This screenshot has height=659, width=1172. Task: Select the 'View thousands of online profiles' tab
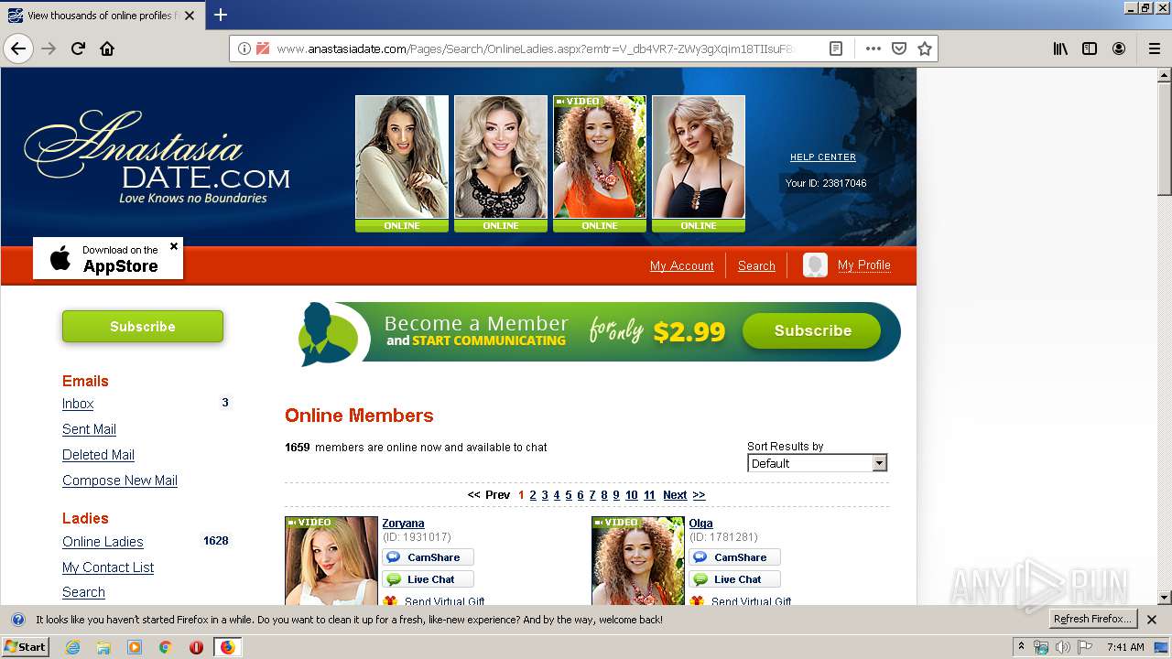(x=101, y=15)
